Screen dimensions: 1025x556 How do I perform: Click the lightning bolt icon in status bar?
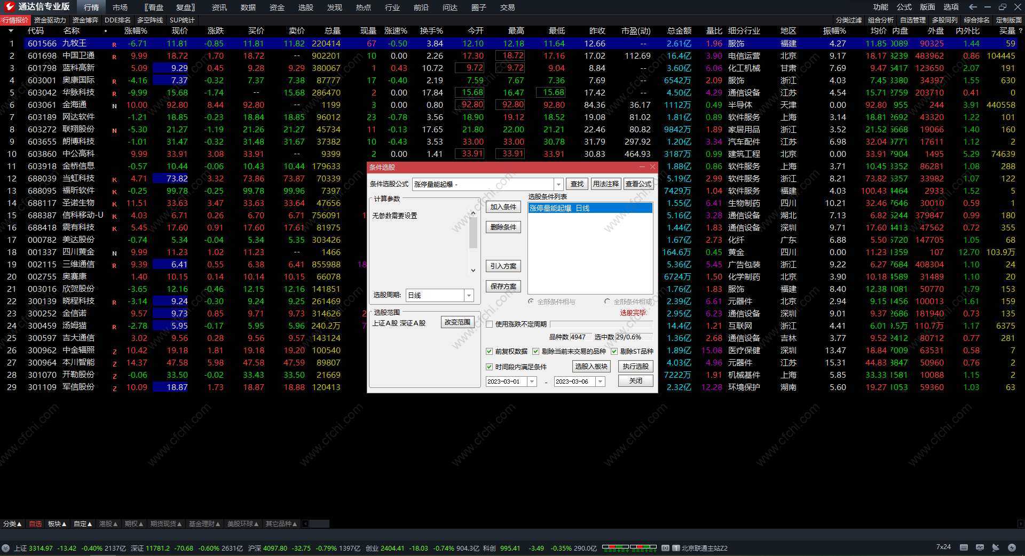tap(1012, 547)
